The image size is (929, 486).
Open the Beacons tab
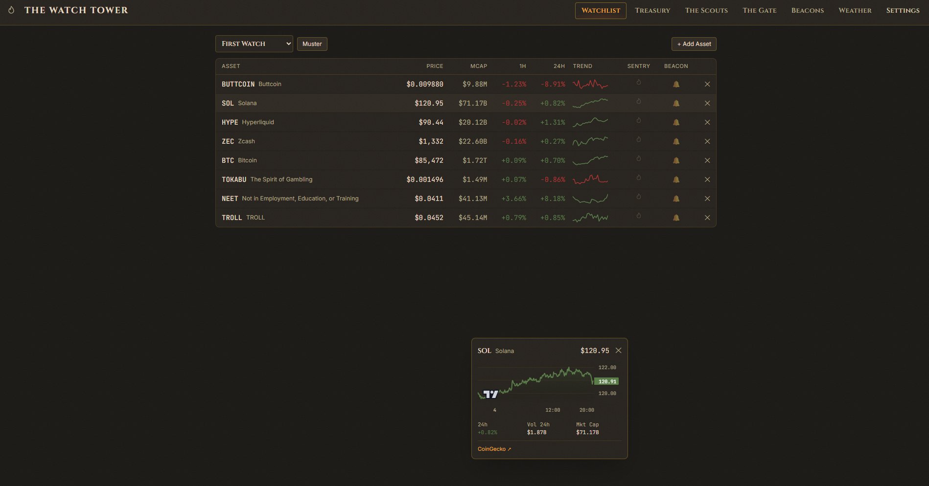pos(808,10)
